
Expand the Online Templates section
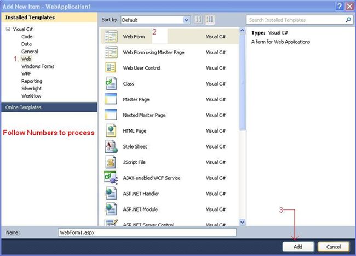point(49,107)
